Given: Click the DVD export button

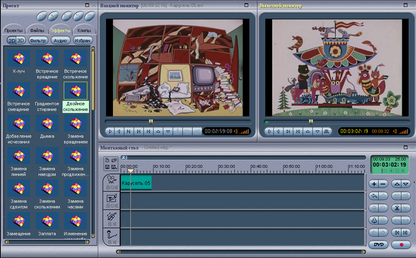Looking at the screenshot, I should pyautogui.click(x=378, y=245).
